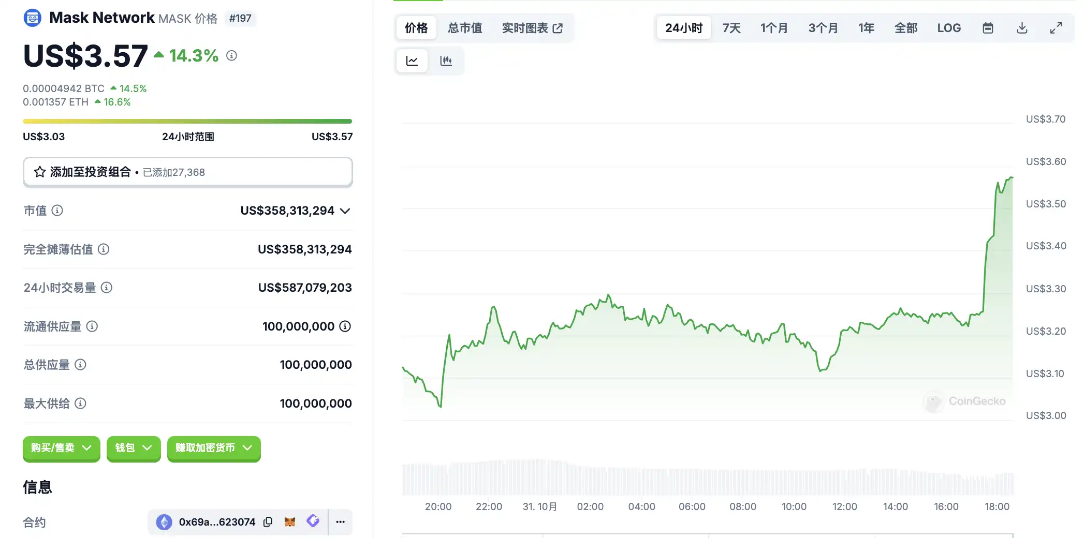
Task: Show market cap info tooltip icon
Action: click(57, 211)
